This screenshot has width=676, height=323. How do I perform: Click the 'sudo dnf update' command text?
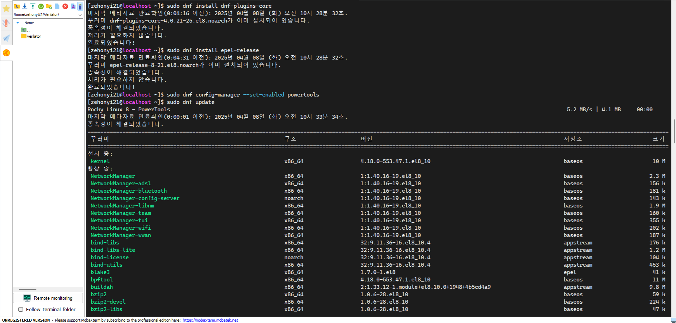[191, 102]
